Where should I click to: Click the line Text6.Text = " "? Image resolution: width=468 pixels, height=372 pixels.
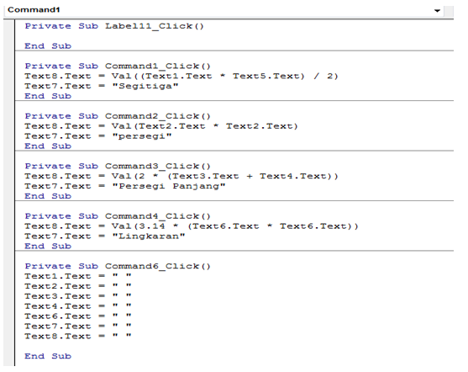click(x=78, y=316)
